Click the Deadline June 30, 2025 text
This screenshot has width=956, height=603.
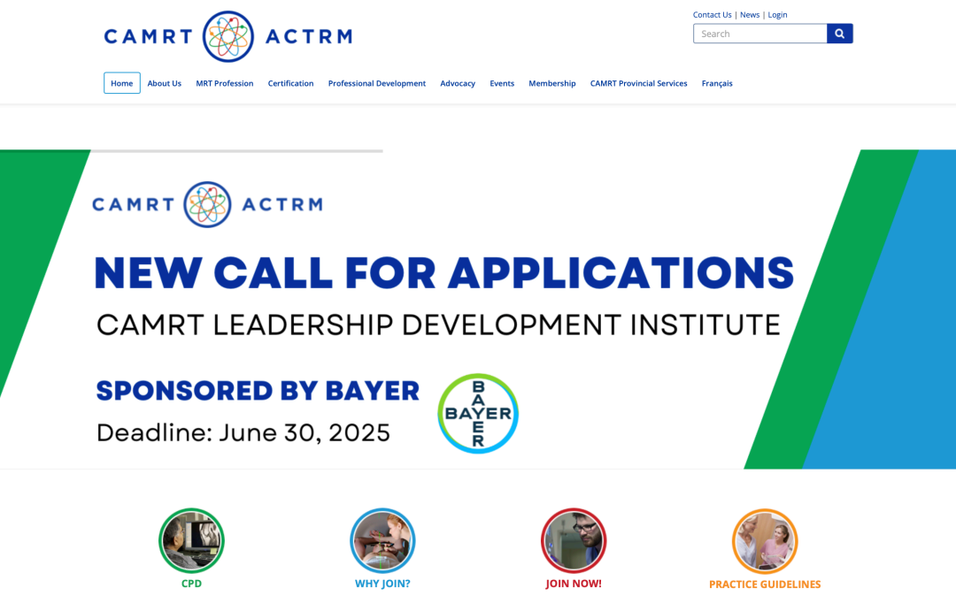click(243, 433)
